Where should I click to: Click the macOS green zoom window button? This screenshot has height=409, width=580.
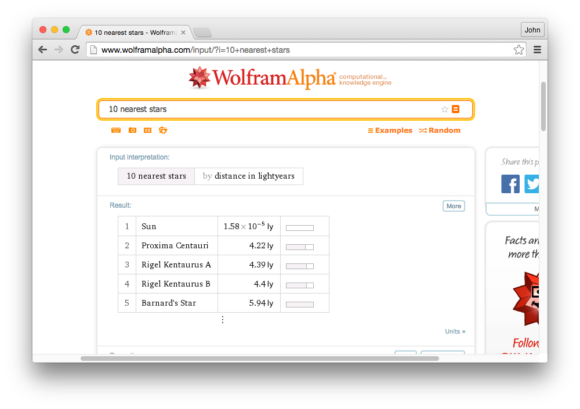66,30
